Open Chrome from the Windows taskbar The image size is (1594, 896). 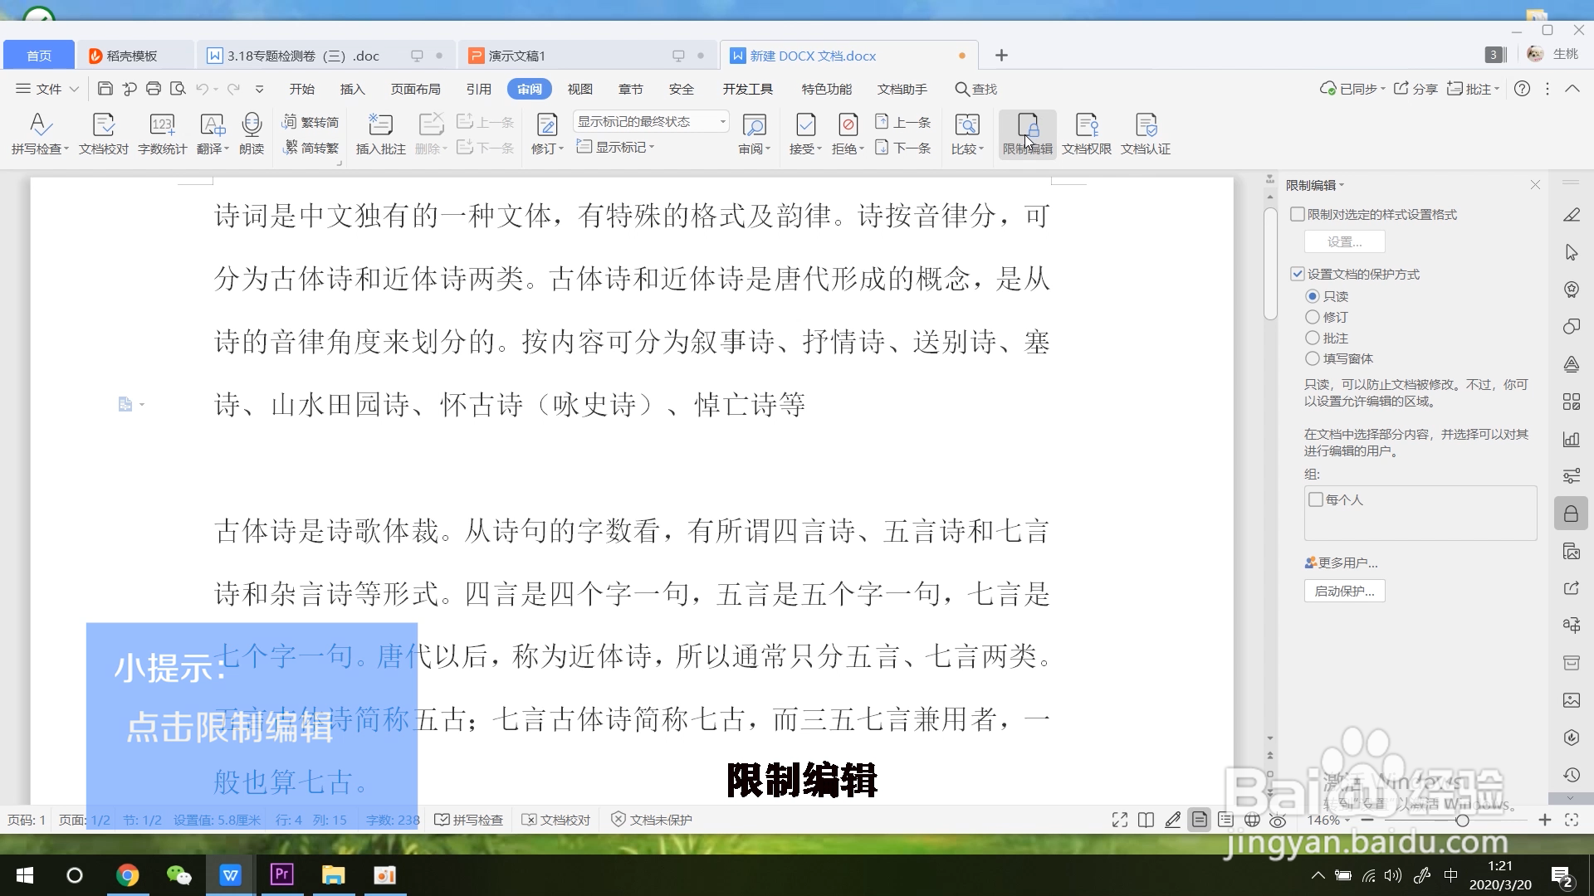tap(127, 875)
